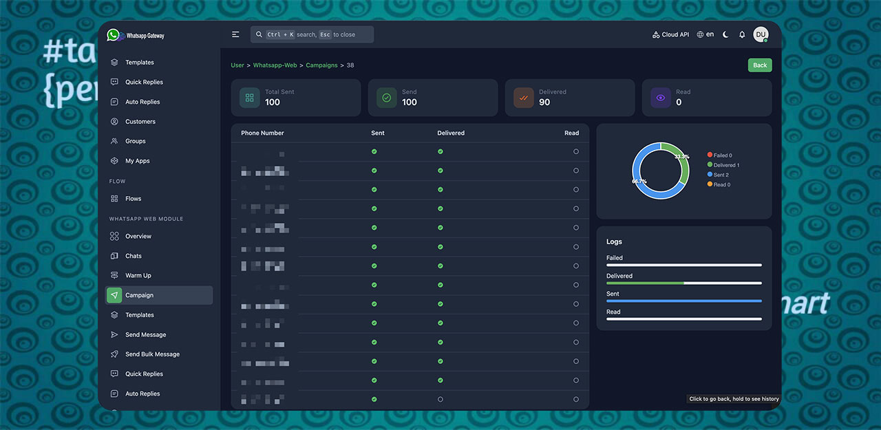Click the Flows grid icon

[x=114, y=199]
